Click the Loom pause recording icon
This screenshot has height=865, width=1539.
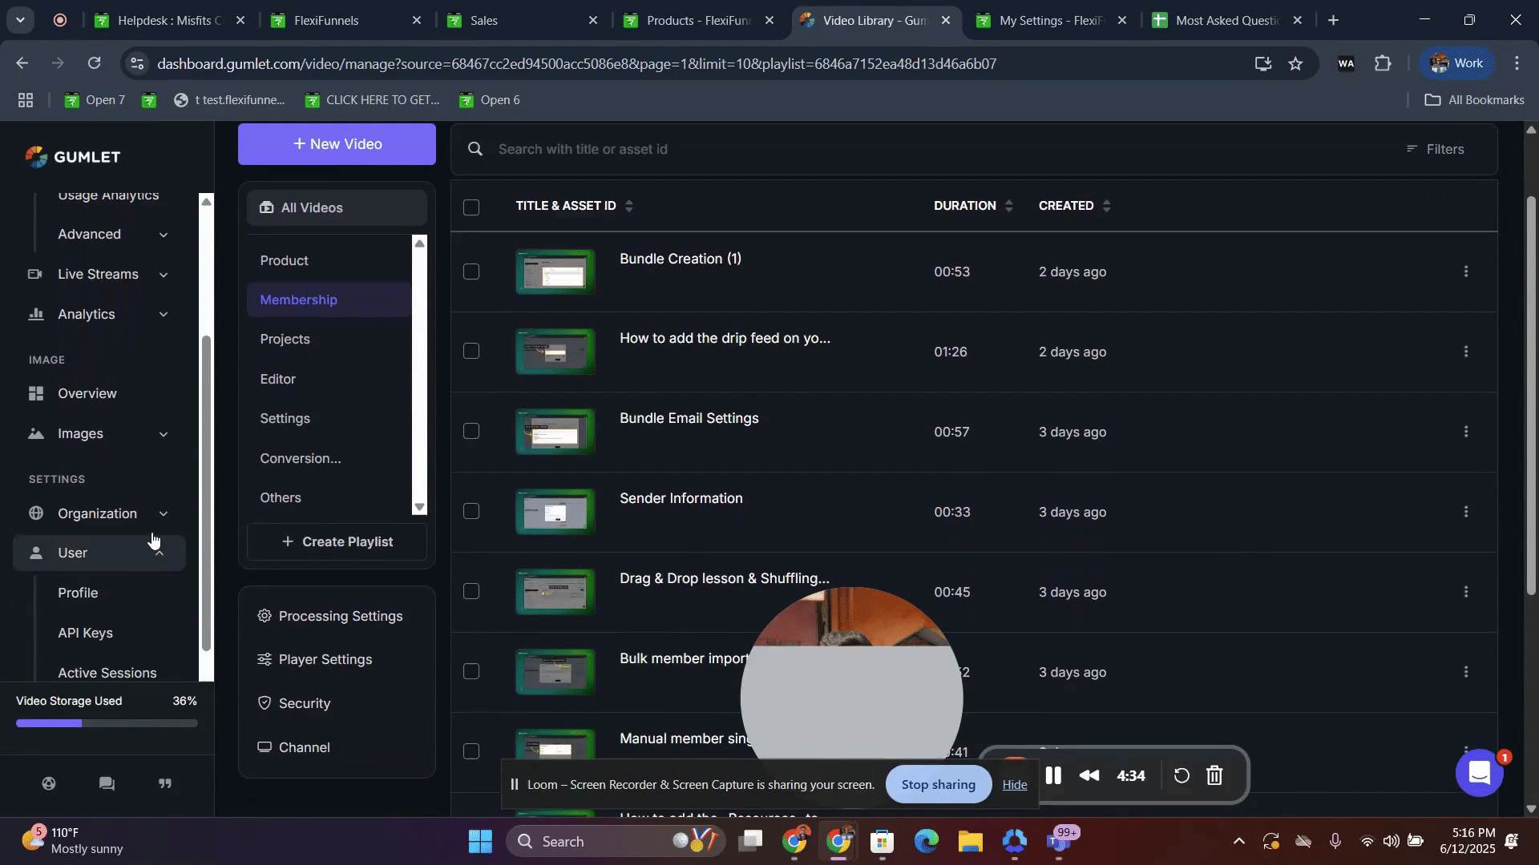point(1053,775)
